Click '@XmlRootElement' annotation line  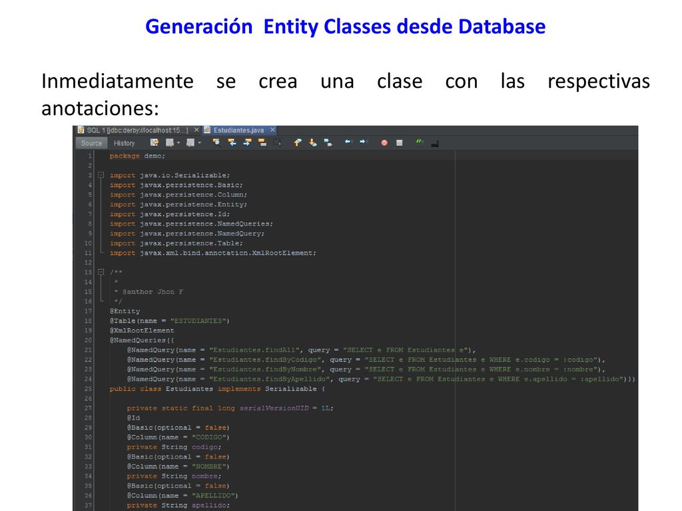(x=142, y=331)
